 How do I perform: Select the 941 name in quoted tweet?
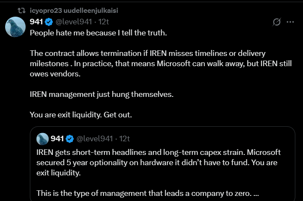(x=57, y=139)
